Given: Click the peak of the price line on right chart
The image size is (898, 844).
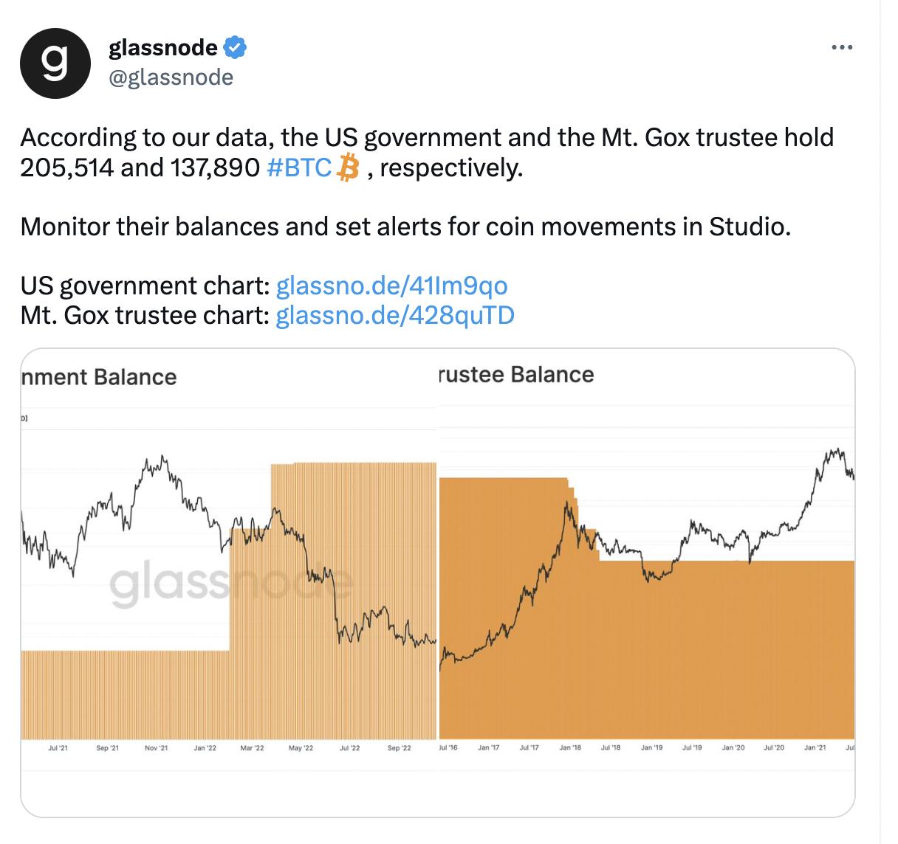Looking at the screenshot, I should pyautogui.click(x=837, y=449).
